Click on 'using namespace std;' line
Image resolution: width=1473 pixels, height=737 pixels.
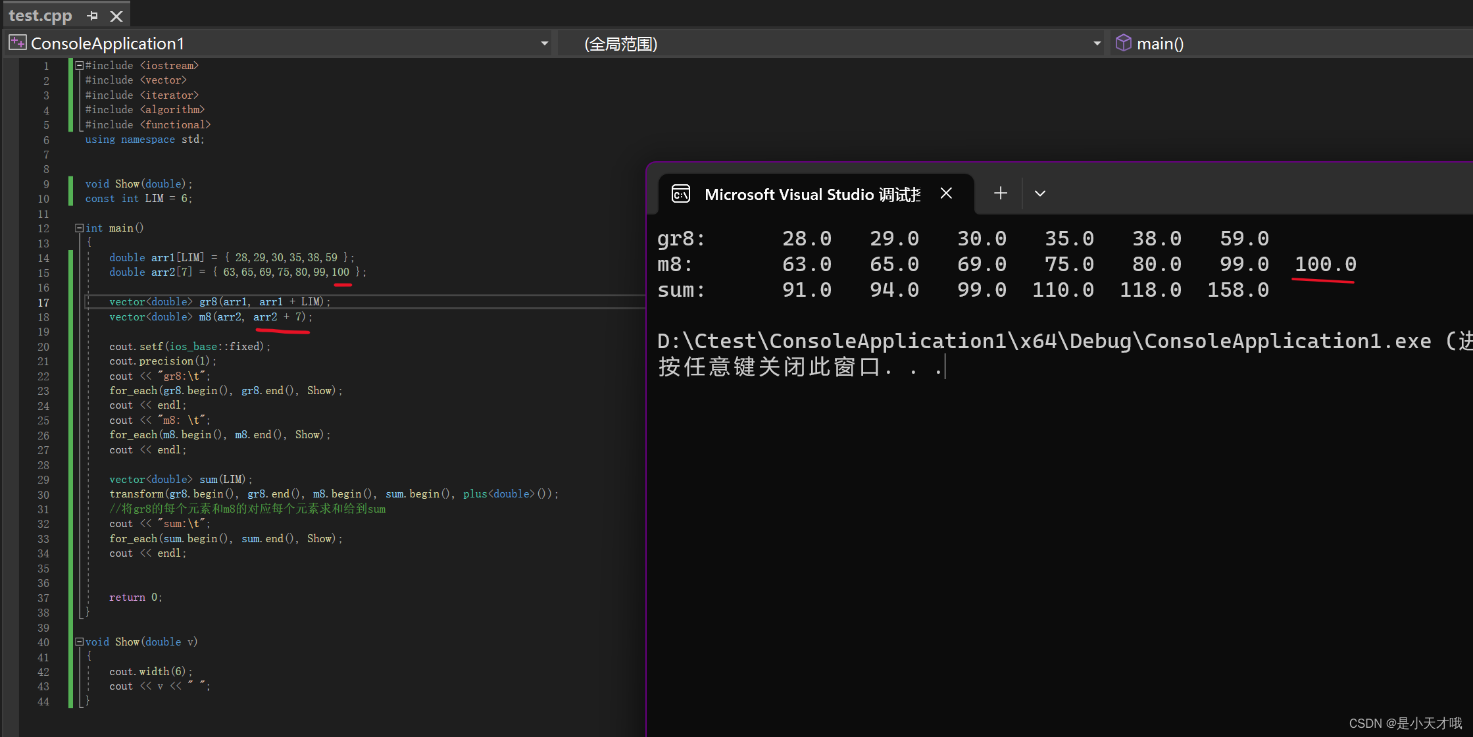[x=145, y=140]
